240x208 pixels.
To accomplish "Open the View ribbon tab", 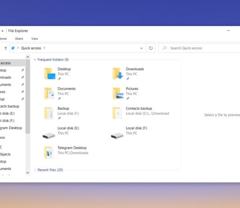I will 35,39.
